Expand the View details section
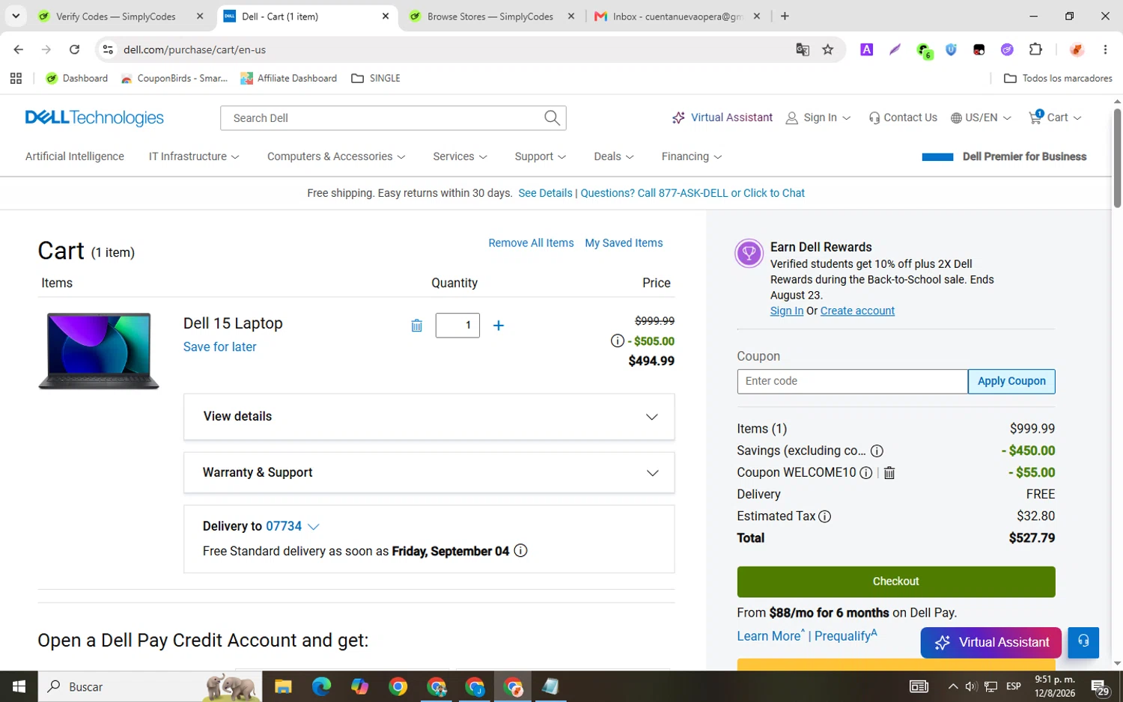Viewport: 1123px width, 702px height. click(429, 417)
